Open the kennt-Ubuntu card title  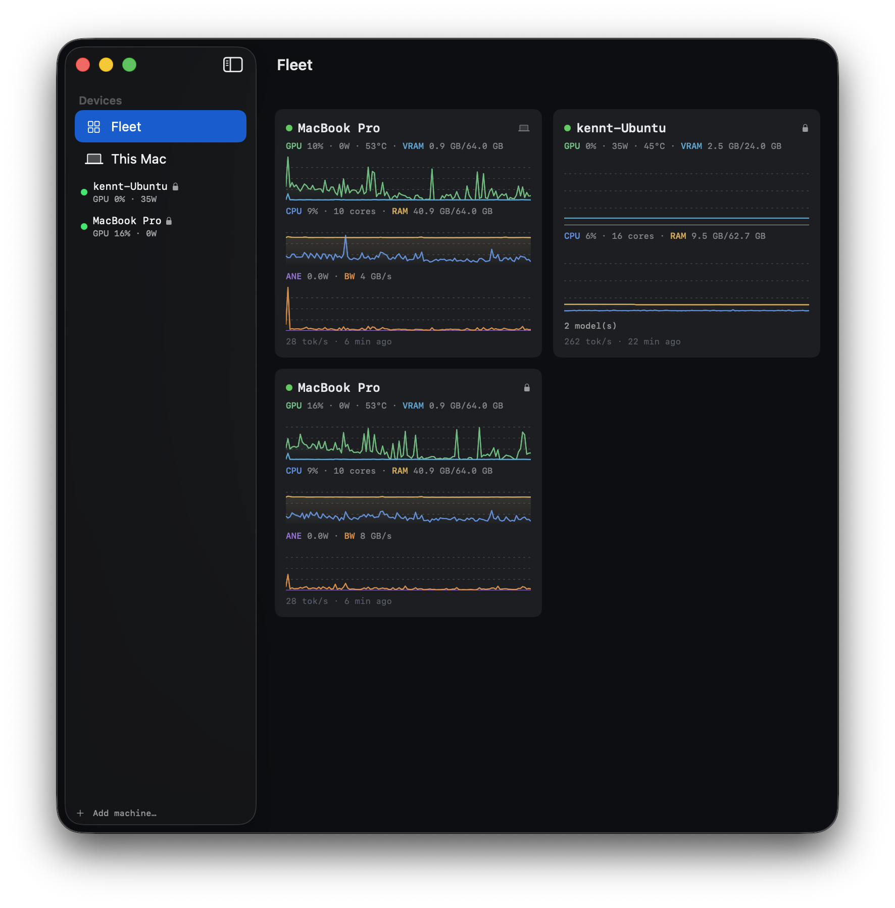tap(621, 128)
